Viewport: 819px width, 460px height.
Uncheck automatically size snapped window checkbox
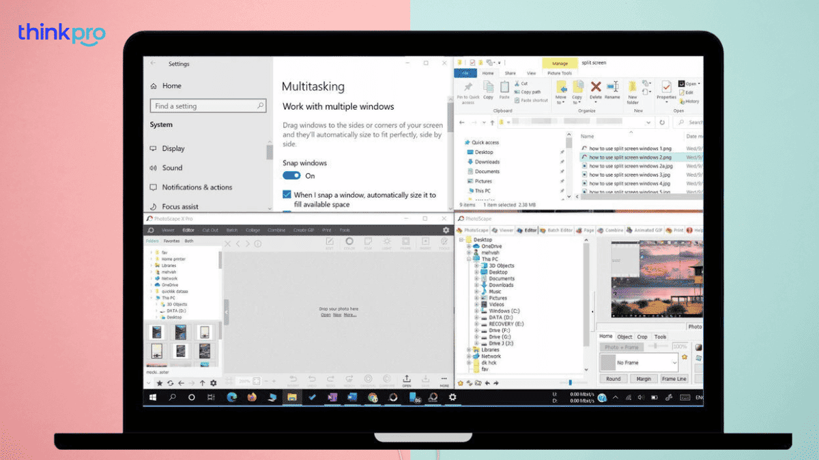click(287, 195)
